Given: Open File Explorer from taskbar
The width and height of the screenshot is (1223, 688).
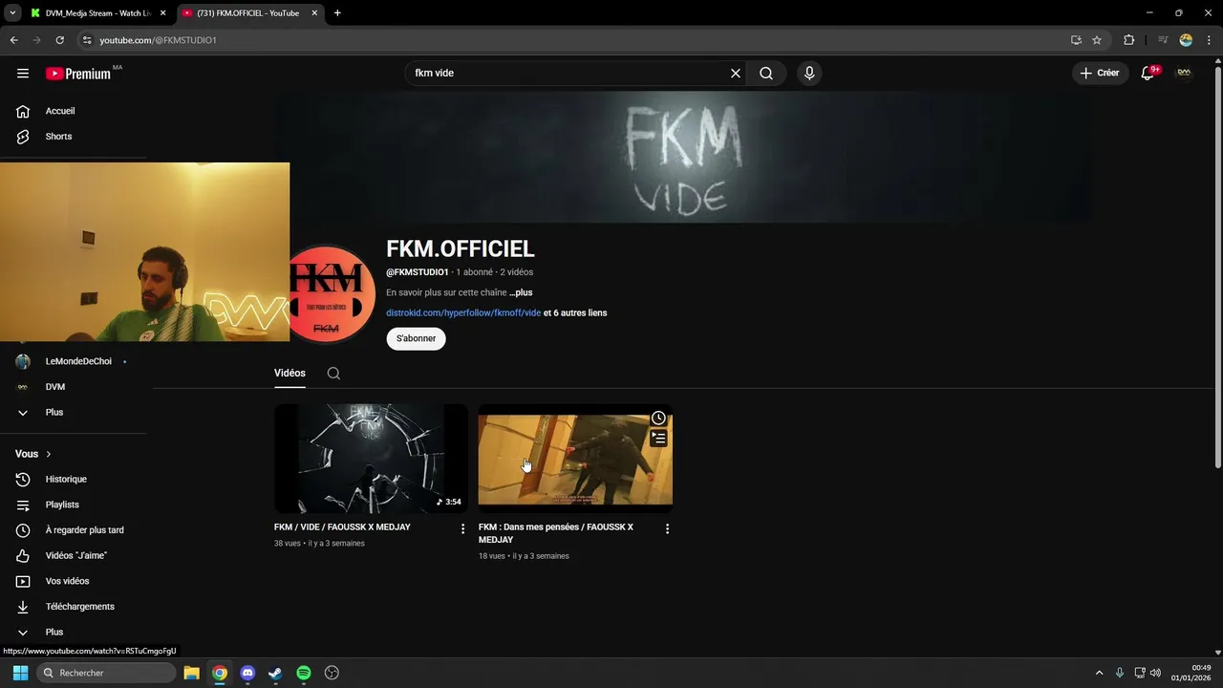Looking at the screenshot, I should click(x=191, y=673).
